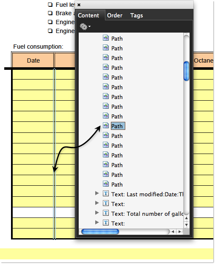Click the text icon for 'Last modified' entry

tap(106, 194)
